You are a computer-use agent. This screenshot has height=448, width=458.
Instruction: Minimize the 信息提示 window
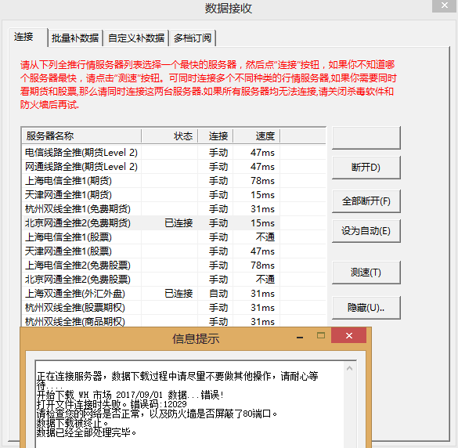click(300, 337)
